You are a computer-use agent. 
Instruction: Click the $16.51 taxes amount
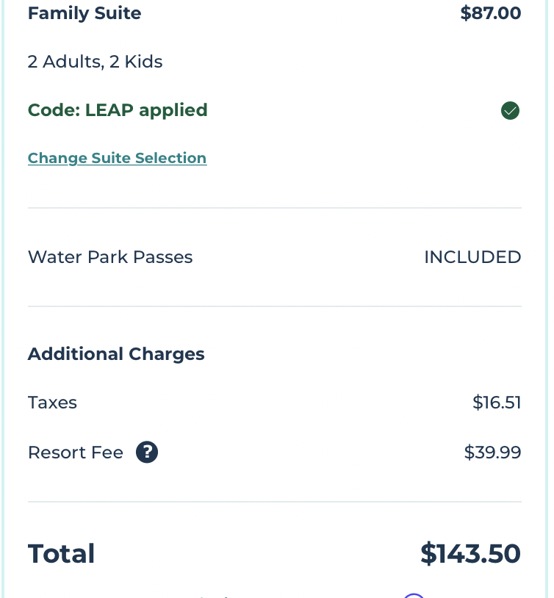(x=497, y=403)
